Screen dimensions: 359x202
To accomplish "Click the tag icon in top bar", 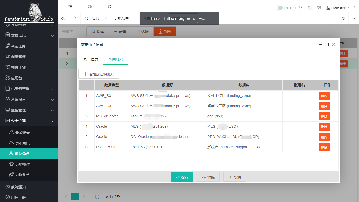I will 310,8.
